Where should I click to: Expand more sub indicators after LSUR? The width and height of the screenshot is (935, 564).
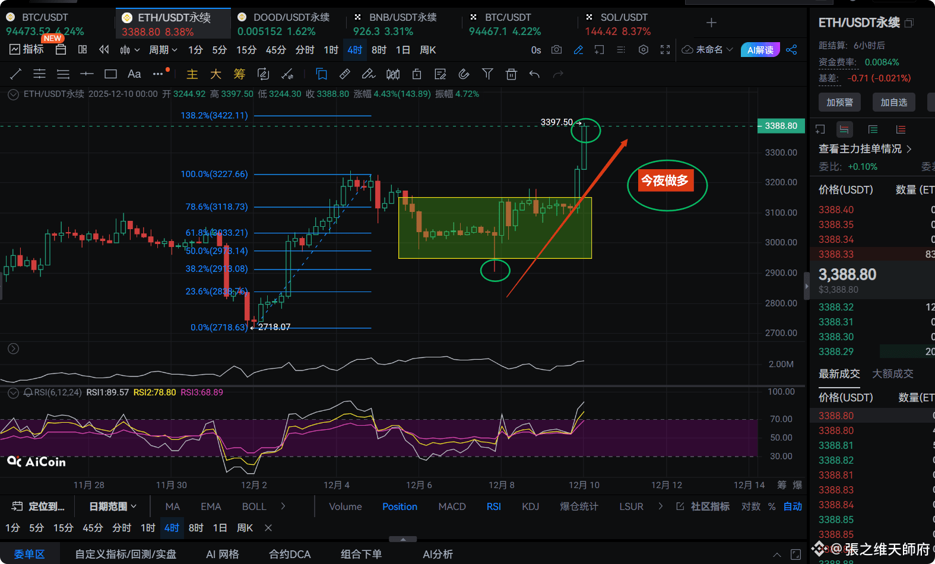660,506
